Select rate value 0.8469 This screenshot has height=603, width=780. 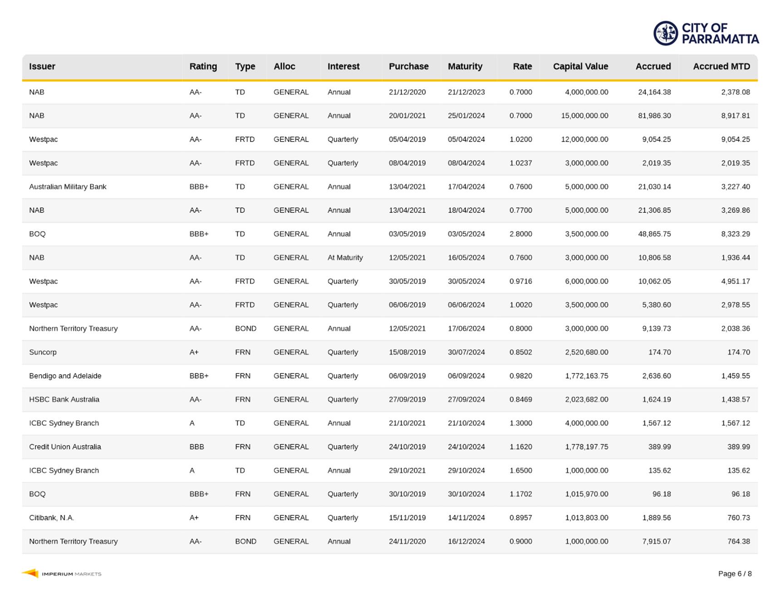coord(520,399)
